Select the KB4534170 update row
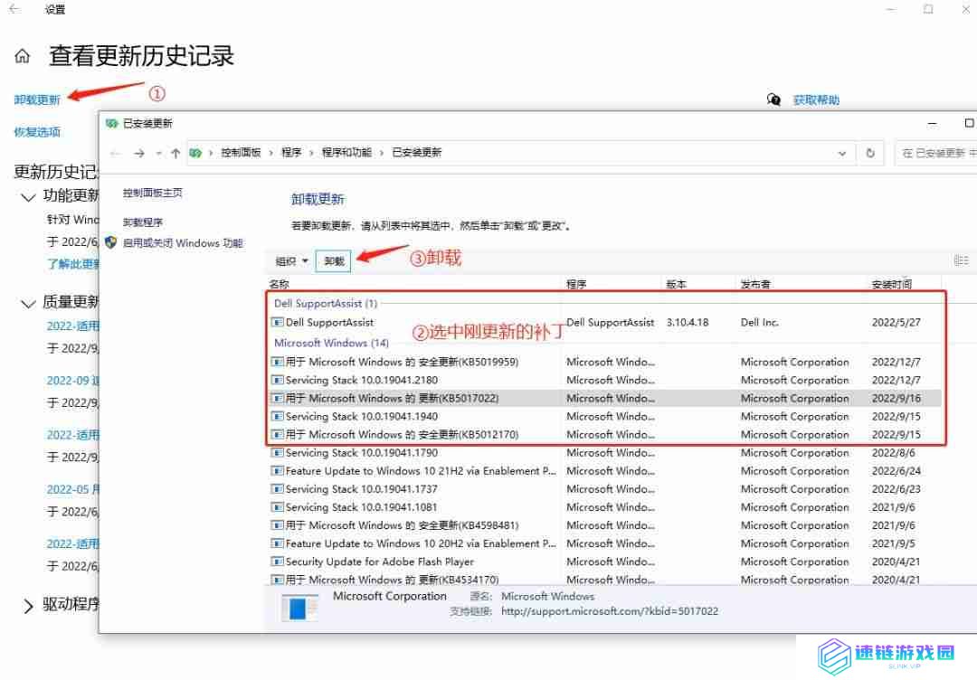Image resolution: width=977 pixels, height=680 pixels. 604,579
